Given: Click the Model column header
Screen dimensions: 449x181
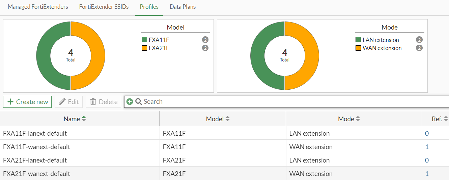Looking at the screenshot, I should 223,119.
